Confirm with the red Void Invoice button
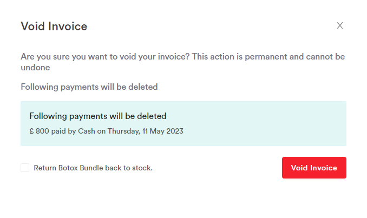 click(x=314, y=168)
